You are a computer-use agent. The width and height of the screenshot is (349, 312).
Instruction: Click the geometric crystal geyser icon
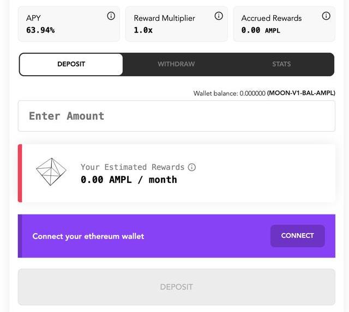click(51, 172)
